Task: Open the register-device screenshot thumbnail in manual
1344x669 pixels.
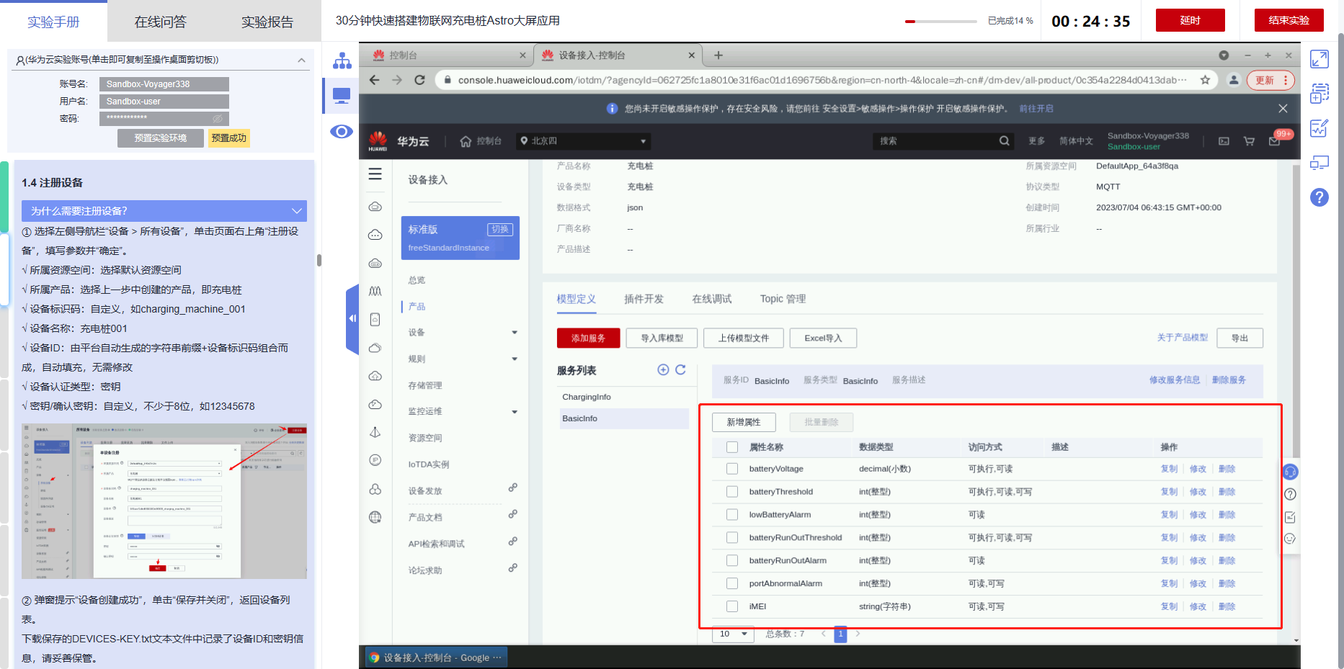Action: pos(164,501)
